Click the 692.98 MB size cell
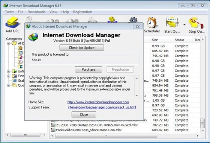Viewport: 210px width, 143px height. point(160,115)
